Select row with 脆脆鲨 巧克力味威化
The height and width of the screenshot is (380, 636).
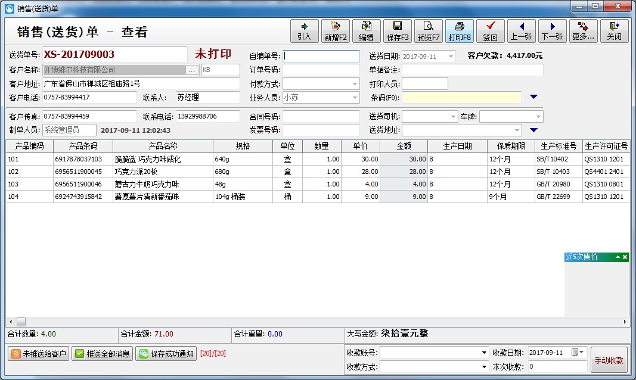[x=318, y=159]
